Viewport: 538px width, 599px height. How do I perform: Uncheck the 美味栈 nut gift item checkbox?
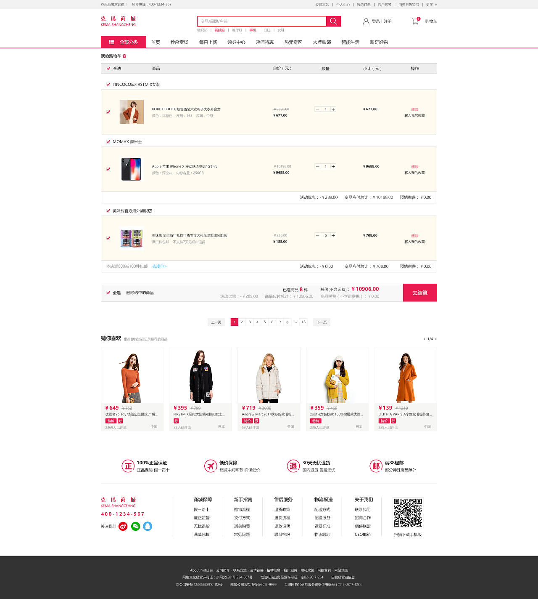pyautogui.click(x=108, y=238)
